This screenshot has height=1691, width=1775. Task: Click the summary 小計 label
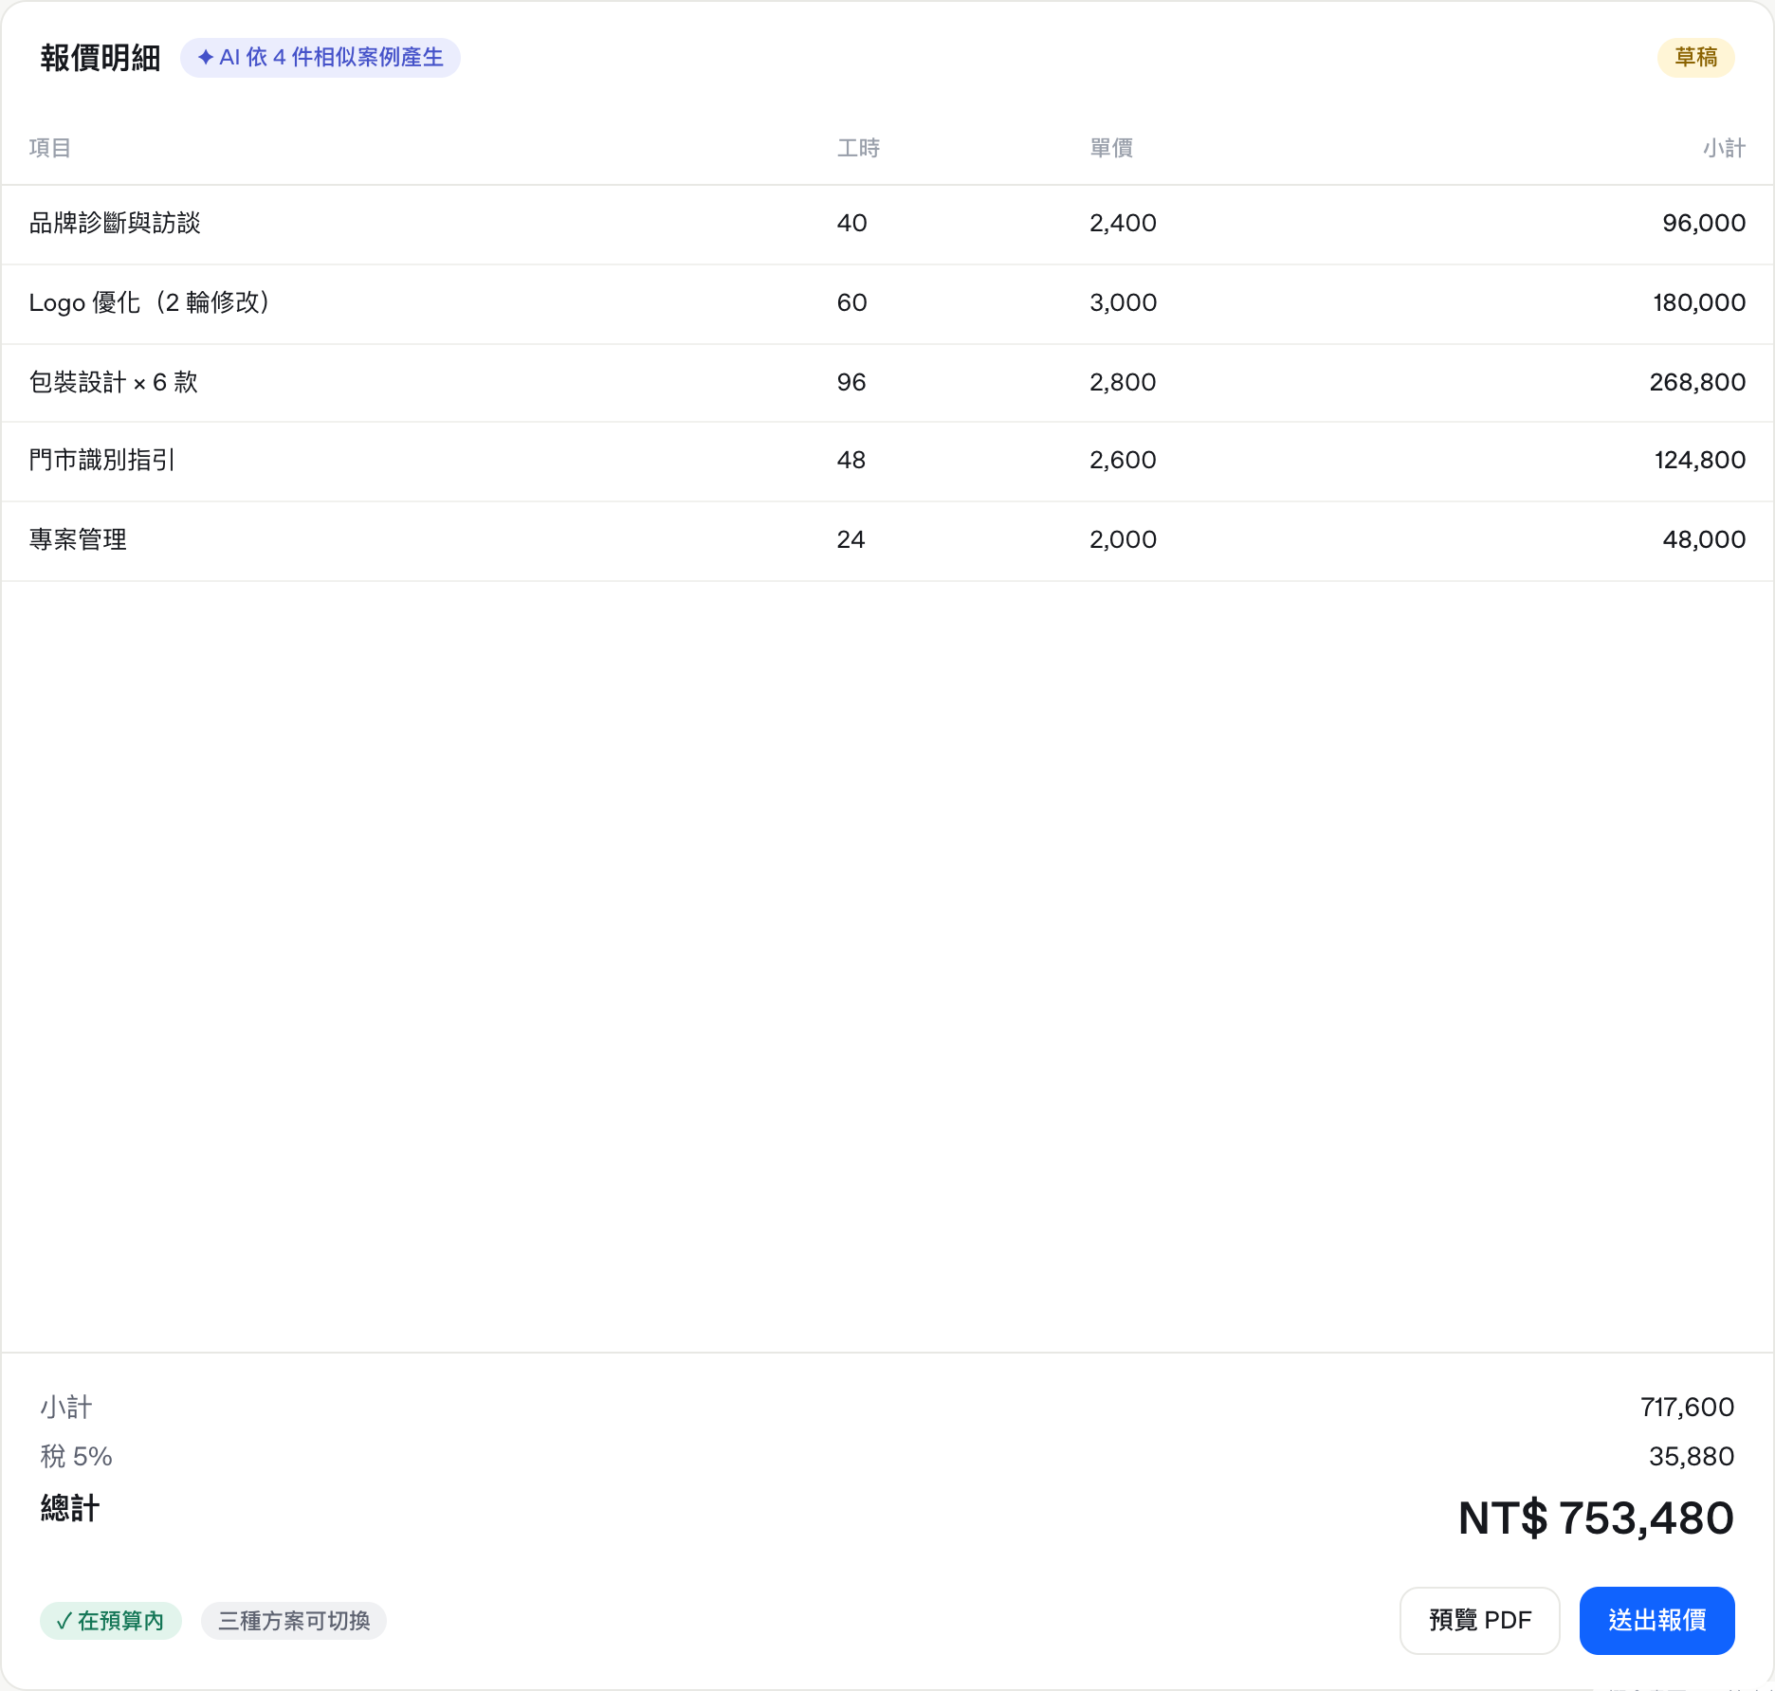click(x=66, y=1407)
